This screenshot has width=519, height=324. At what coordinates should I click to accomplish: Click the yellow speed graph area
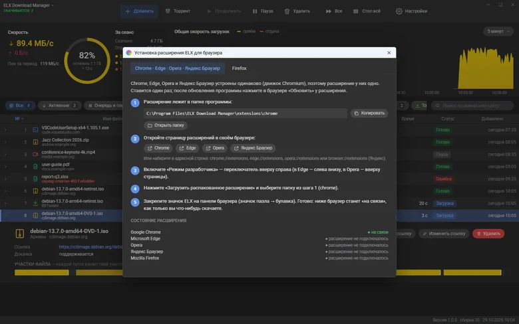(x=486, y=68)
